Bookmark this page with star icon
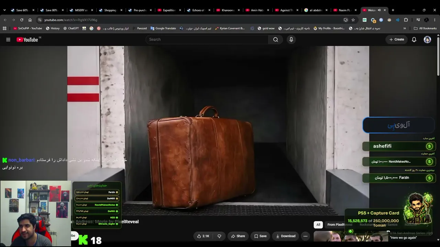440x247 pixels. click(x=353, y=20)
